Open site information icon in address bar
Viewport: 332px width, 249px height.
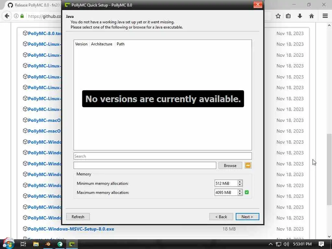pyautogui.click(x=16, y=16)
